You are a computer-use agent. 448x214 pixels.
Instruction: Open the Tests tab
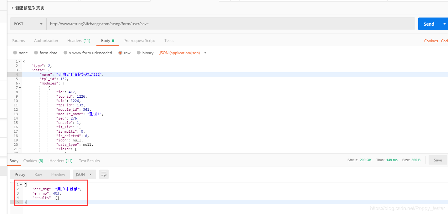169,41
